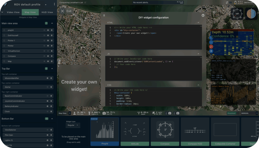Toggle recording for the second camera stream
This screenshot has height=148, width=259.
174,113
